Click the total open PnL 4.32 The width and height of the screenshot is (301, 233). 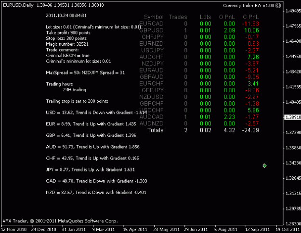pyautogui.click(x=229, y=130)
